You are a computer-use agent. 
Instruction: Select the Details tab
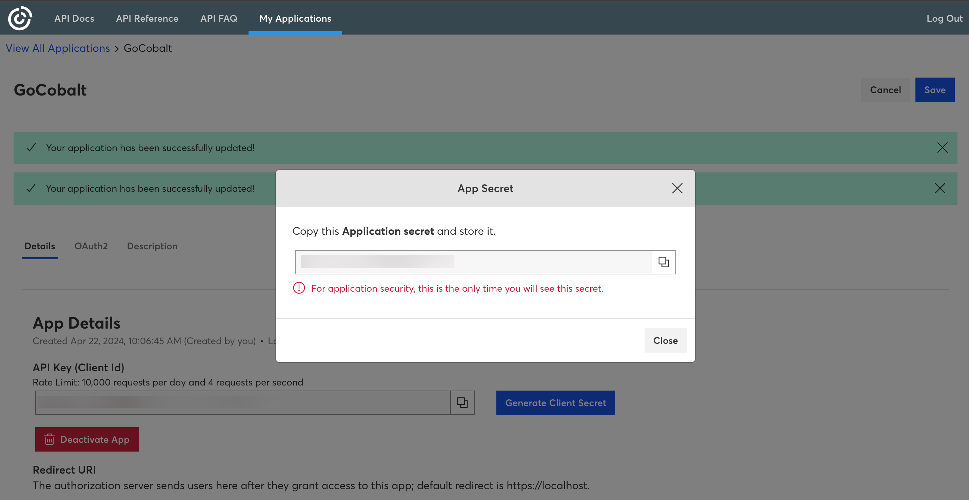coord(39,246)
